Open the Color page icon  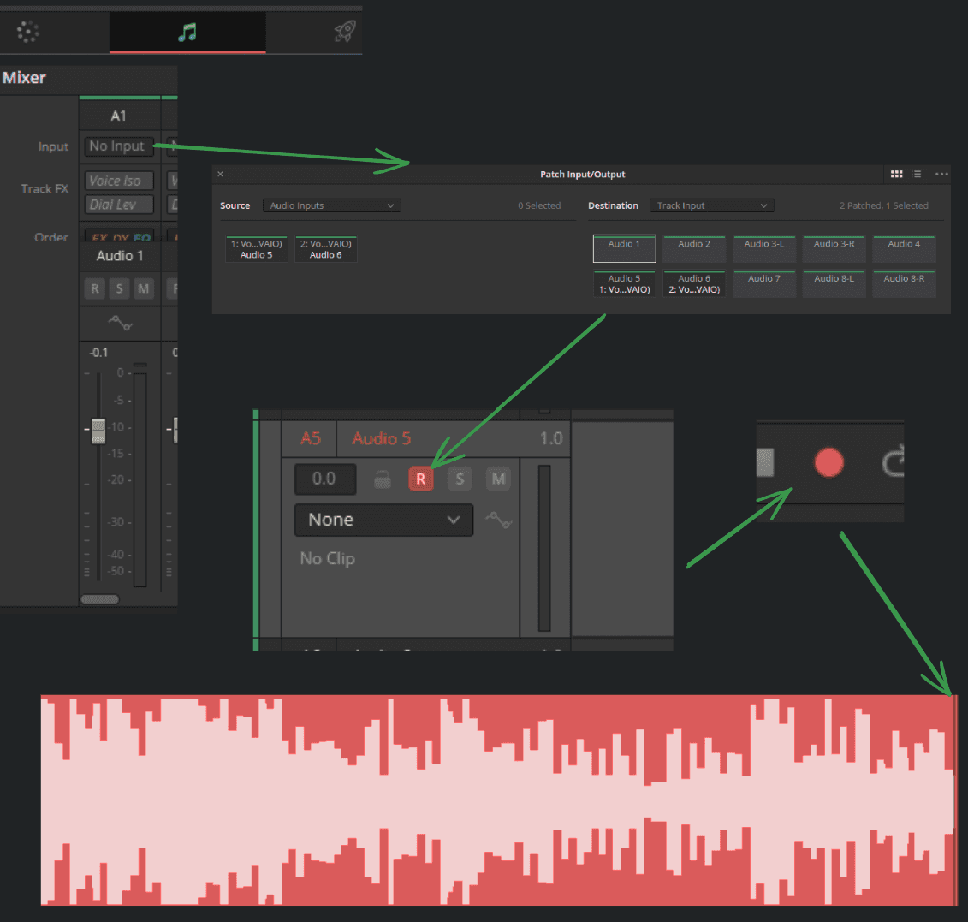click(27, 32)
